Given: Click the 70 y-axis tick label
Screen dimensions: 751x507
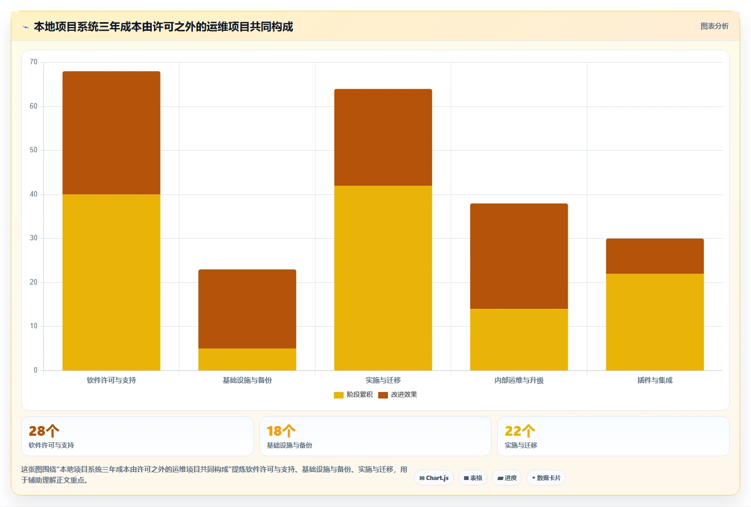Looking at the screenshot, I should [x=33, y=62].
